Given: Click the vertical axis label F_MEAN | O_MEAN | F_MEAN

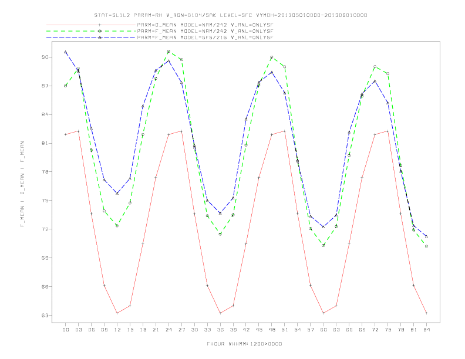Looking at the screenshot, I should (x=22, y=184).
